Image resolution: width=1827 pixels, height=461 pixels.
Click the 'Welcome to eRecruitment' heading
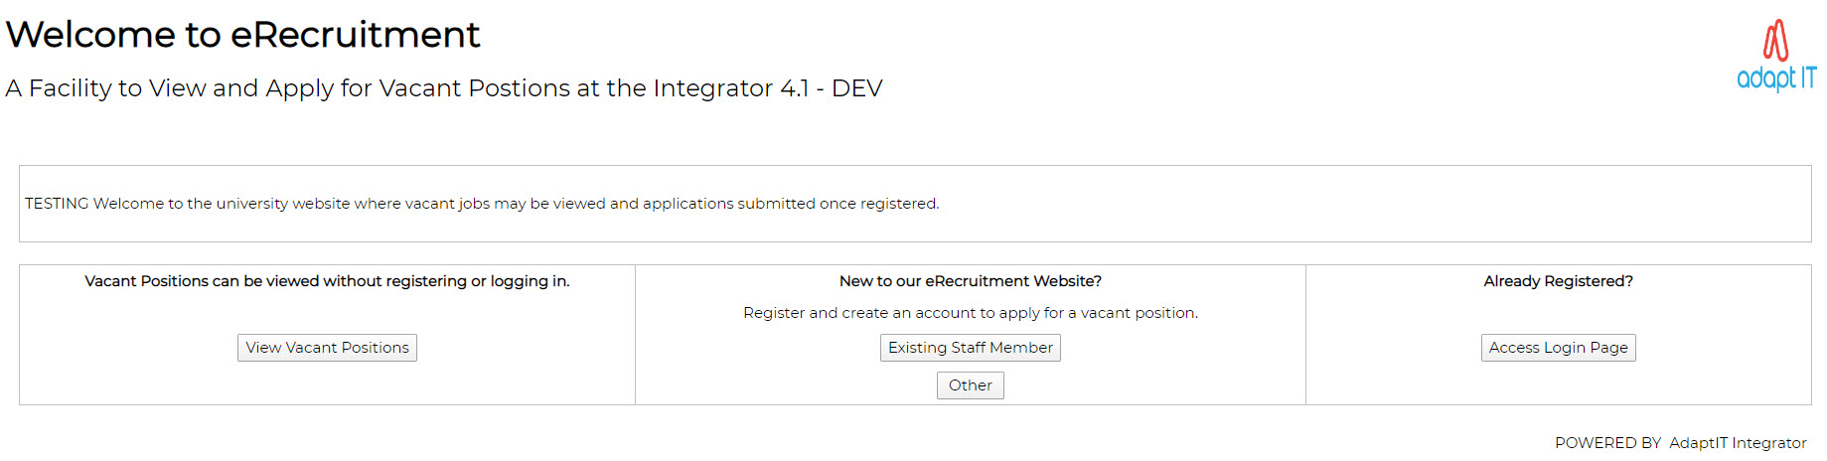242,35
